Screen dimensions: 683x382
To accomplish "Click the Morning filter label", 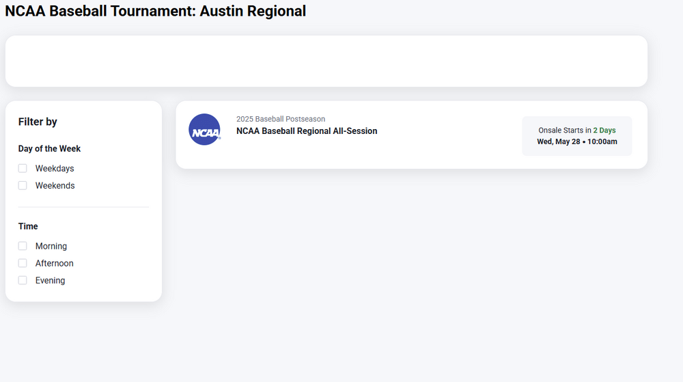I will [x=51, y=246].
